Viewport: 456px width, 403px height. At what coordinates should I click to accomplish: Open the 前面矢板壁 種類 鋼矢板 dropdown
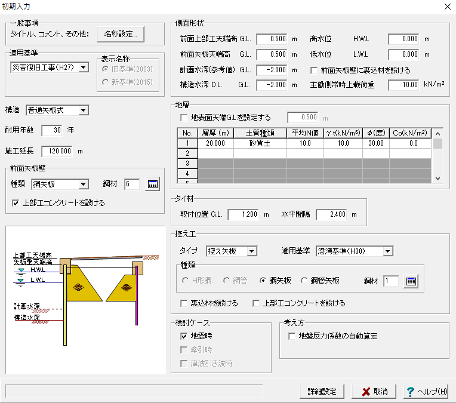coord(84,184)
